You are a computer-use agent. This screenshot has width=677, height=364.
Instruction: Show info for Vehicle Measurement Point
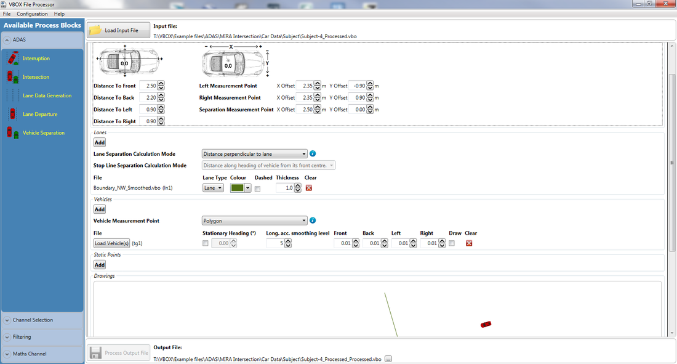pyautogui.click(x=313, y=220)
